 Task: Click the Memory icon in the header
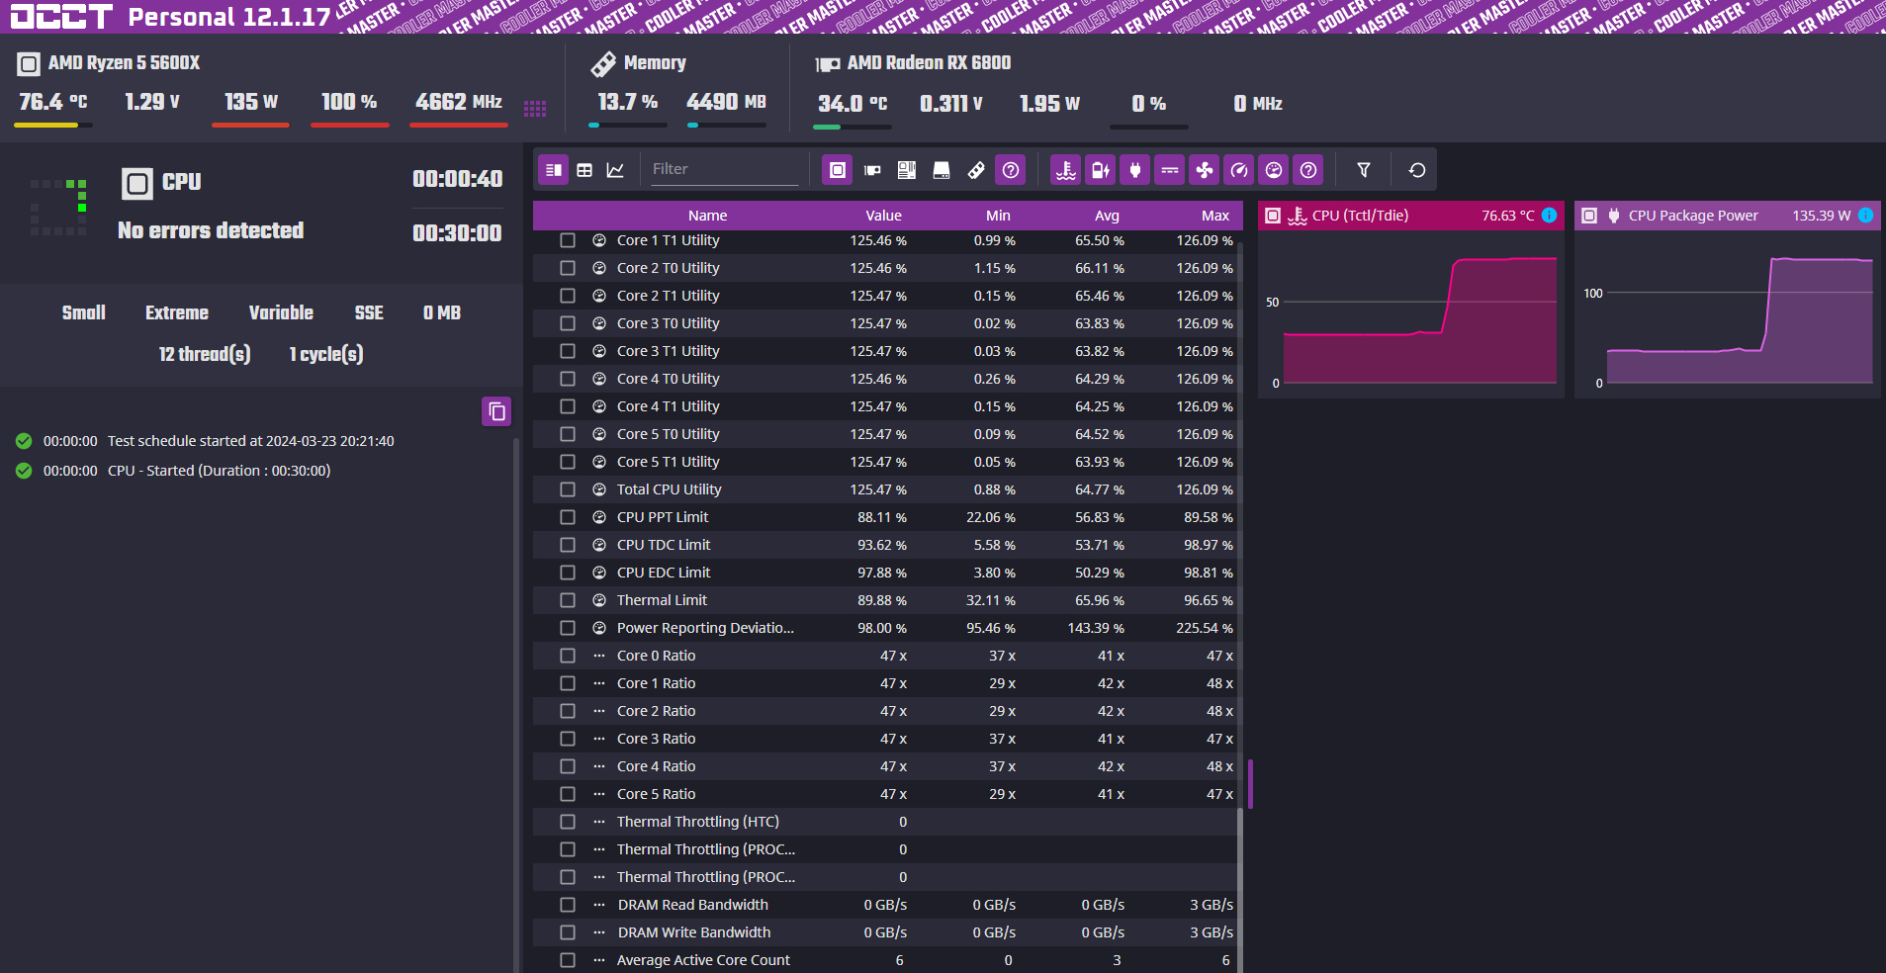(x=603, y=64)
